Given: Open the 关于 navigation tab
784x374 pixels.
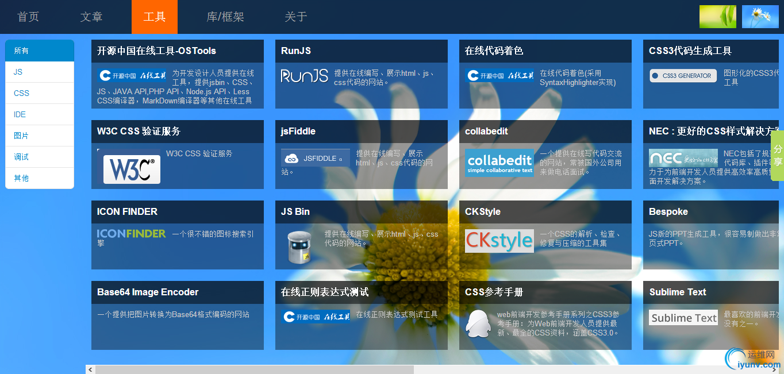Looking at the screenshot, I should pos(296,17).
